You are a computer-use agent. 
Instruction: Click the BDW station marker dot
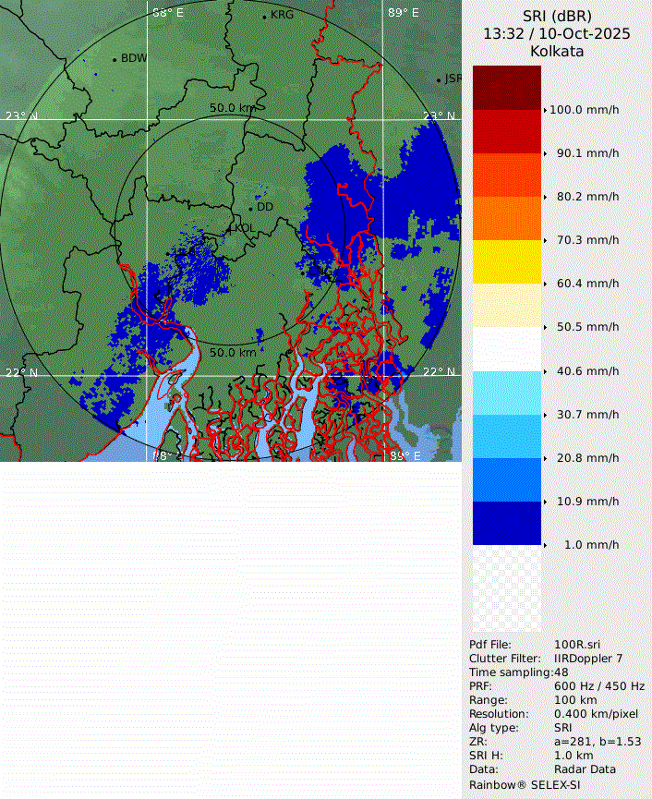click(x=115, y=59)
